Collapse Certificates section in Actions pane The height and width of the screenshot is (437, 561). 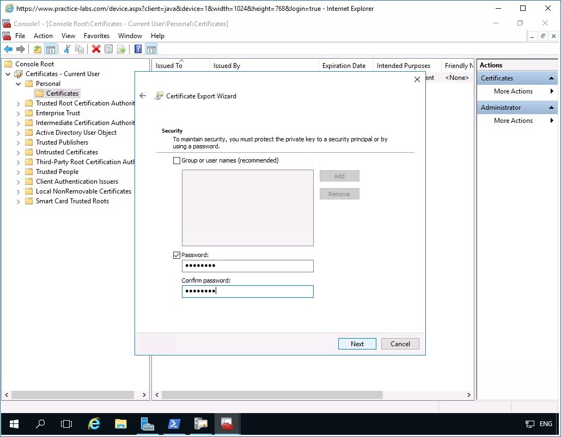tap(551, 78)
